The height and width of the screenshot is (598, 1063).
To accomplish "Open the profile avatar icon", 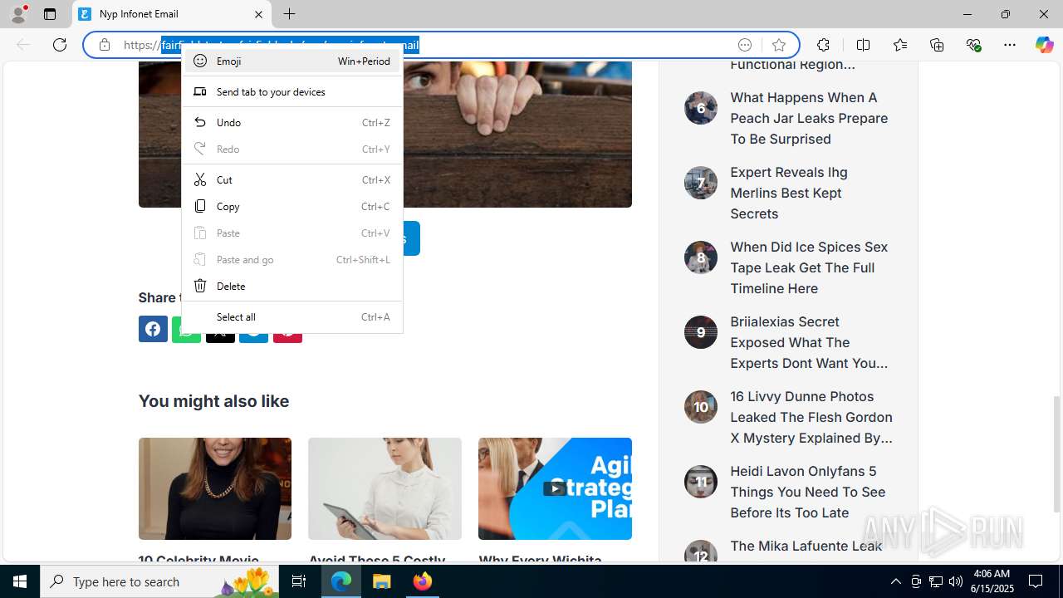I will click(x=18, y=14).
